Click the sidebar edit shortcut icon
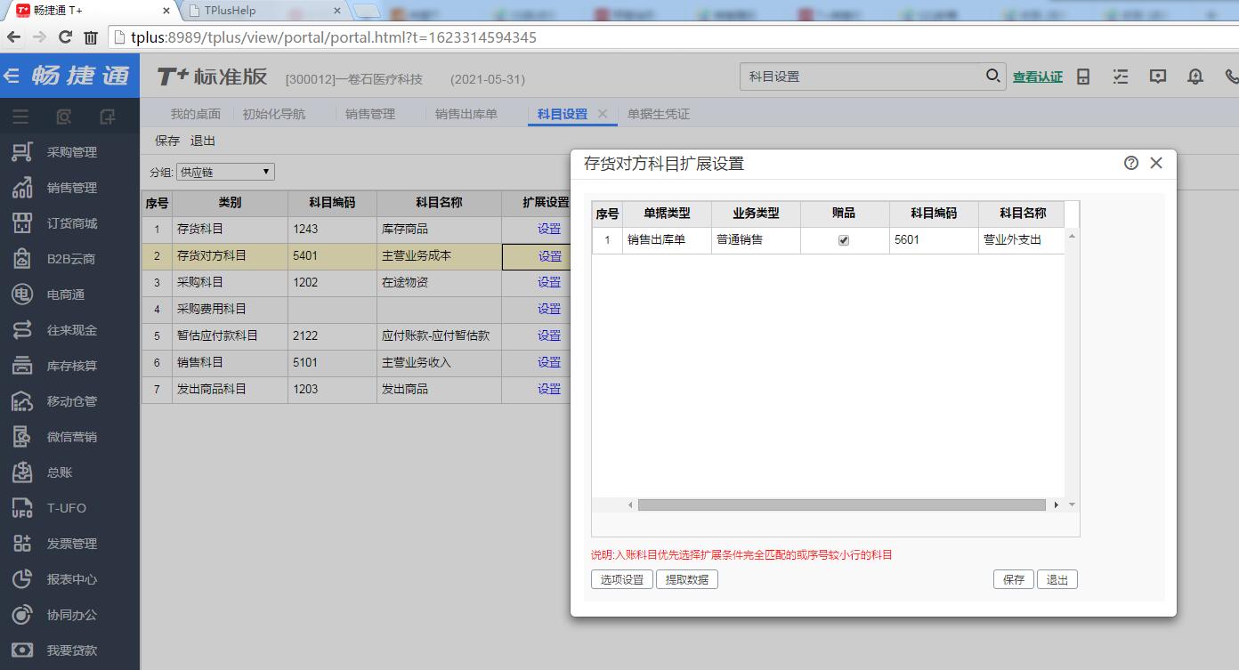 click(x=108, y=117)
